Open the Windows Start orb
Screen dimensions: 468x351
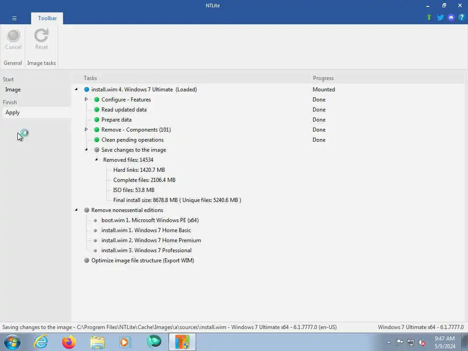pyautogui.click(x=12, y=342)
